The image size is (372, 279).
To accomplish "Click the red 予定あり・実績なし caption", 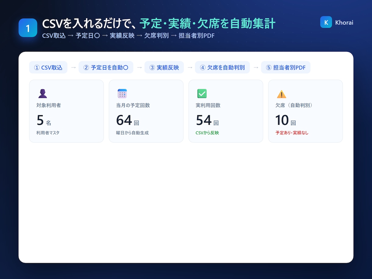I will (x=292, y=133).
